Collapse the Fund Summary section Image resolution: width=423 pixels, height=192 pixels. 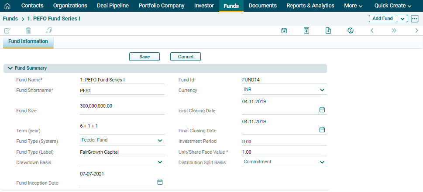(10, 68)
